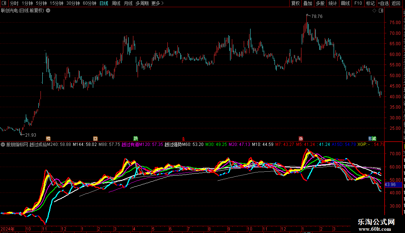Click the 返回 back button

click(396, 3)
